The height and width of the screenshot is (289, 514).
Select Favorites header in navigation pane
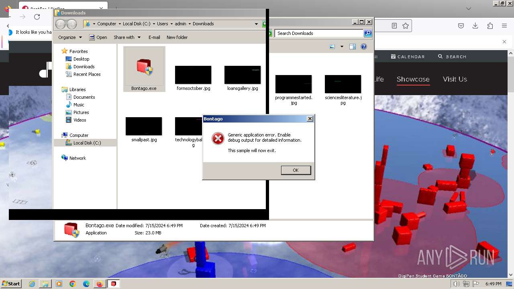click(78, 51)
